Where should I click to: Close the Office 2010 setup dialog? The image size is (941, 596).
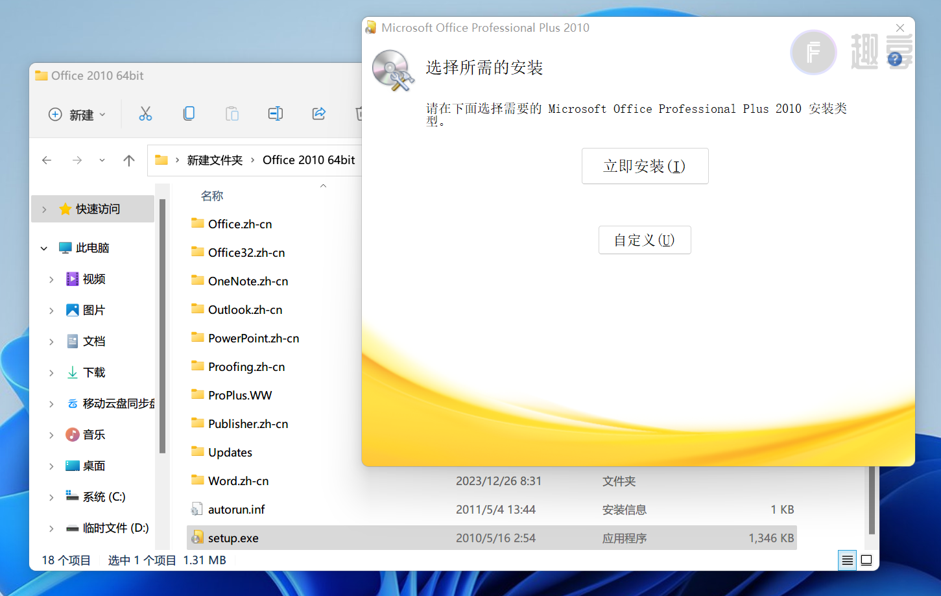(900, 28)
